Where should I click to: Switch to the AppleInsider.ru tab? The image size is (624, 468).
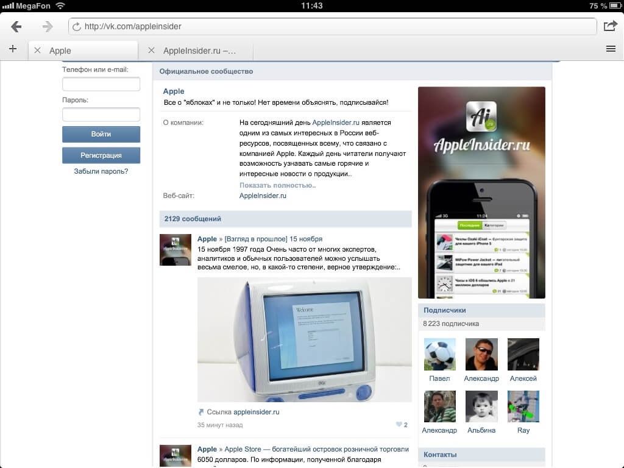point(199,51)
